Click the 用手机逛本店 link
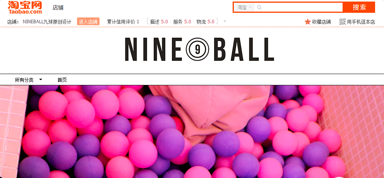This screenshot has height=178, width=384. point(361,22)
